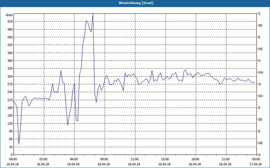Click the '30' left axis label
The width and height of the screenshot is (270, 168).
(11, 147)
